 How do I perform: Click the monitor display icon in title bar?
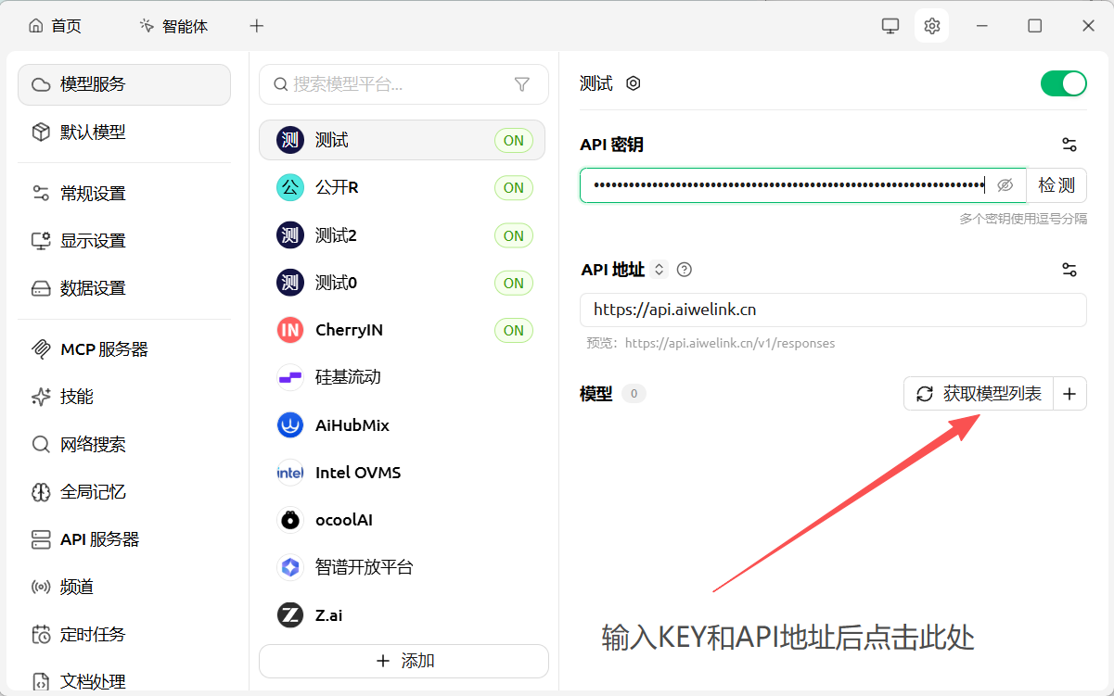[x=890, y=26]
